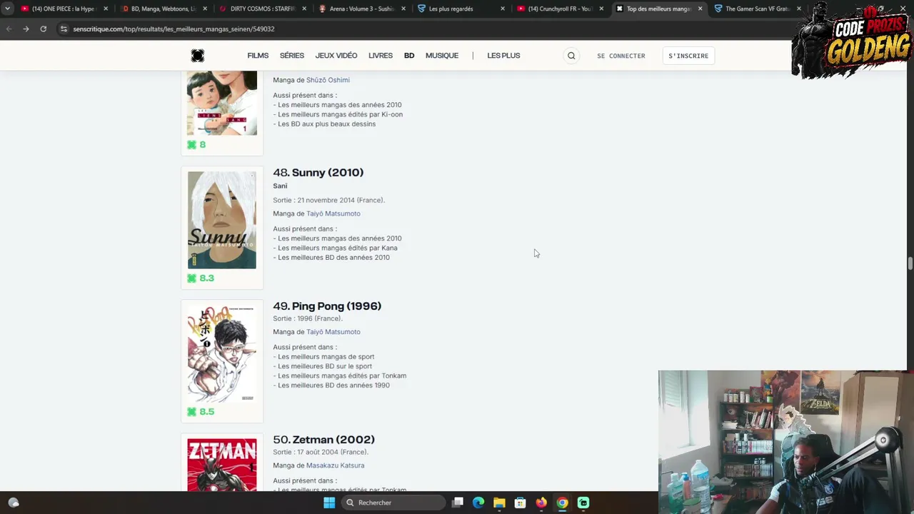Open the FILMS menu
Screen dimensions: 914x514
click(258, 56)
